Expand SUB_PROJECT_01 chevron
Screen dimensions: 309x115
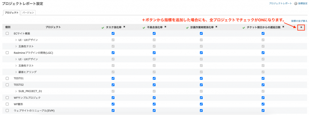pyautogui.click(x=16, y=91)
